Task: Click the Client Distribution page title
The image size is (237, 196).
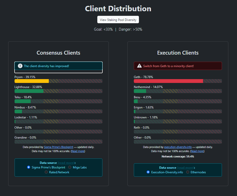Action: 118,9
